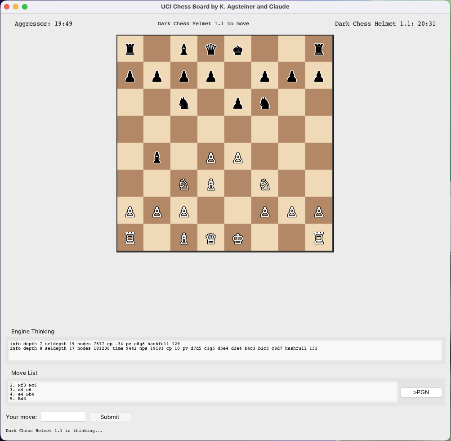Select the black pawn on b4
This screenshot has width=451, height=441.
click(x=157, y=157)
